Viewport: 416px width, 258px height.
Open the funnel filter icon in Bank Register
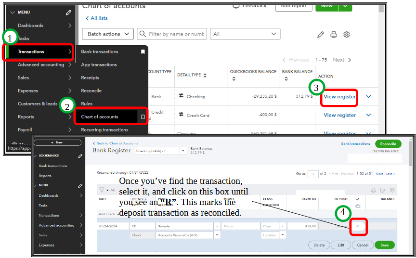tap(102, 190)
